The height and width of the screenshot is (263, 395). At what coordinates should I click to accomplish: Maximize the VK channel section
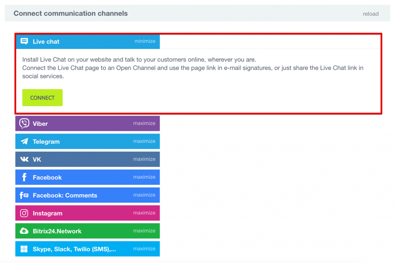click(x=144, y=159)
